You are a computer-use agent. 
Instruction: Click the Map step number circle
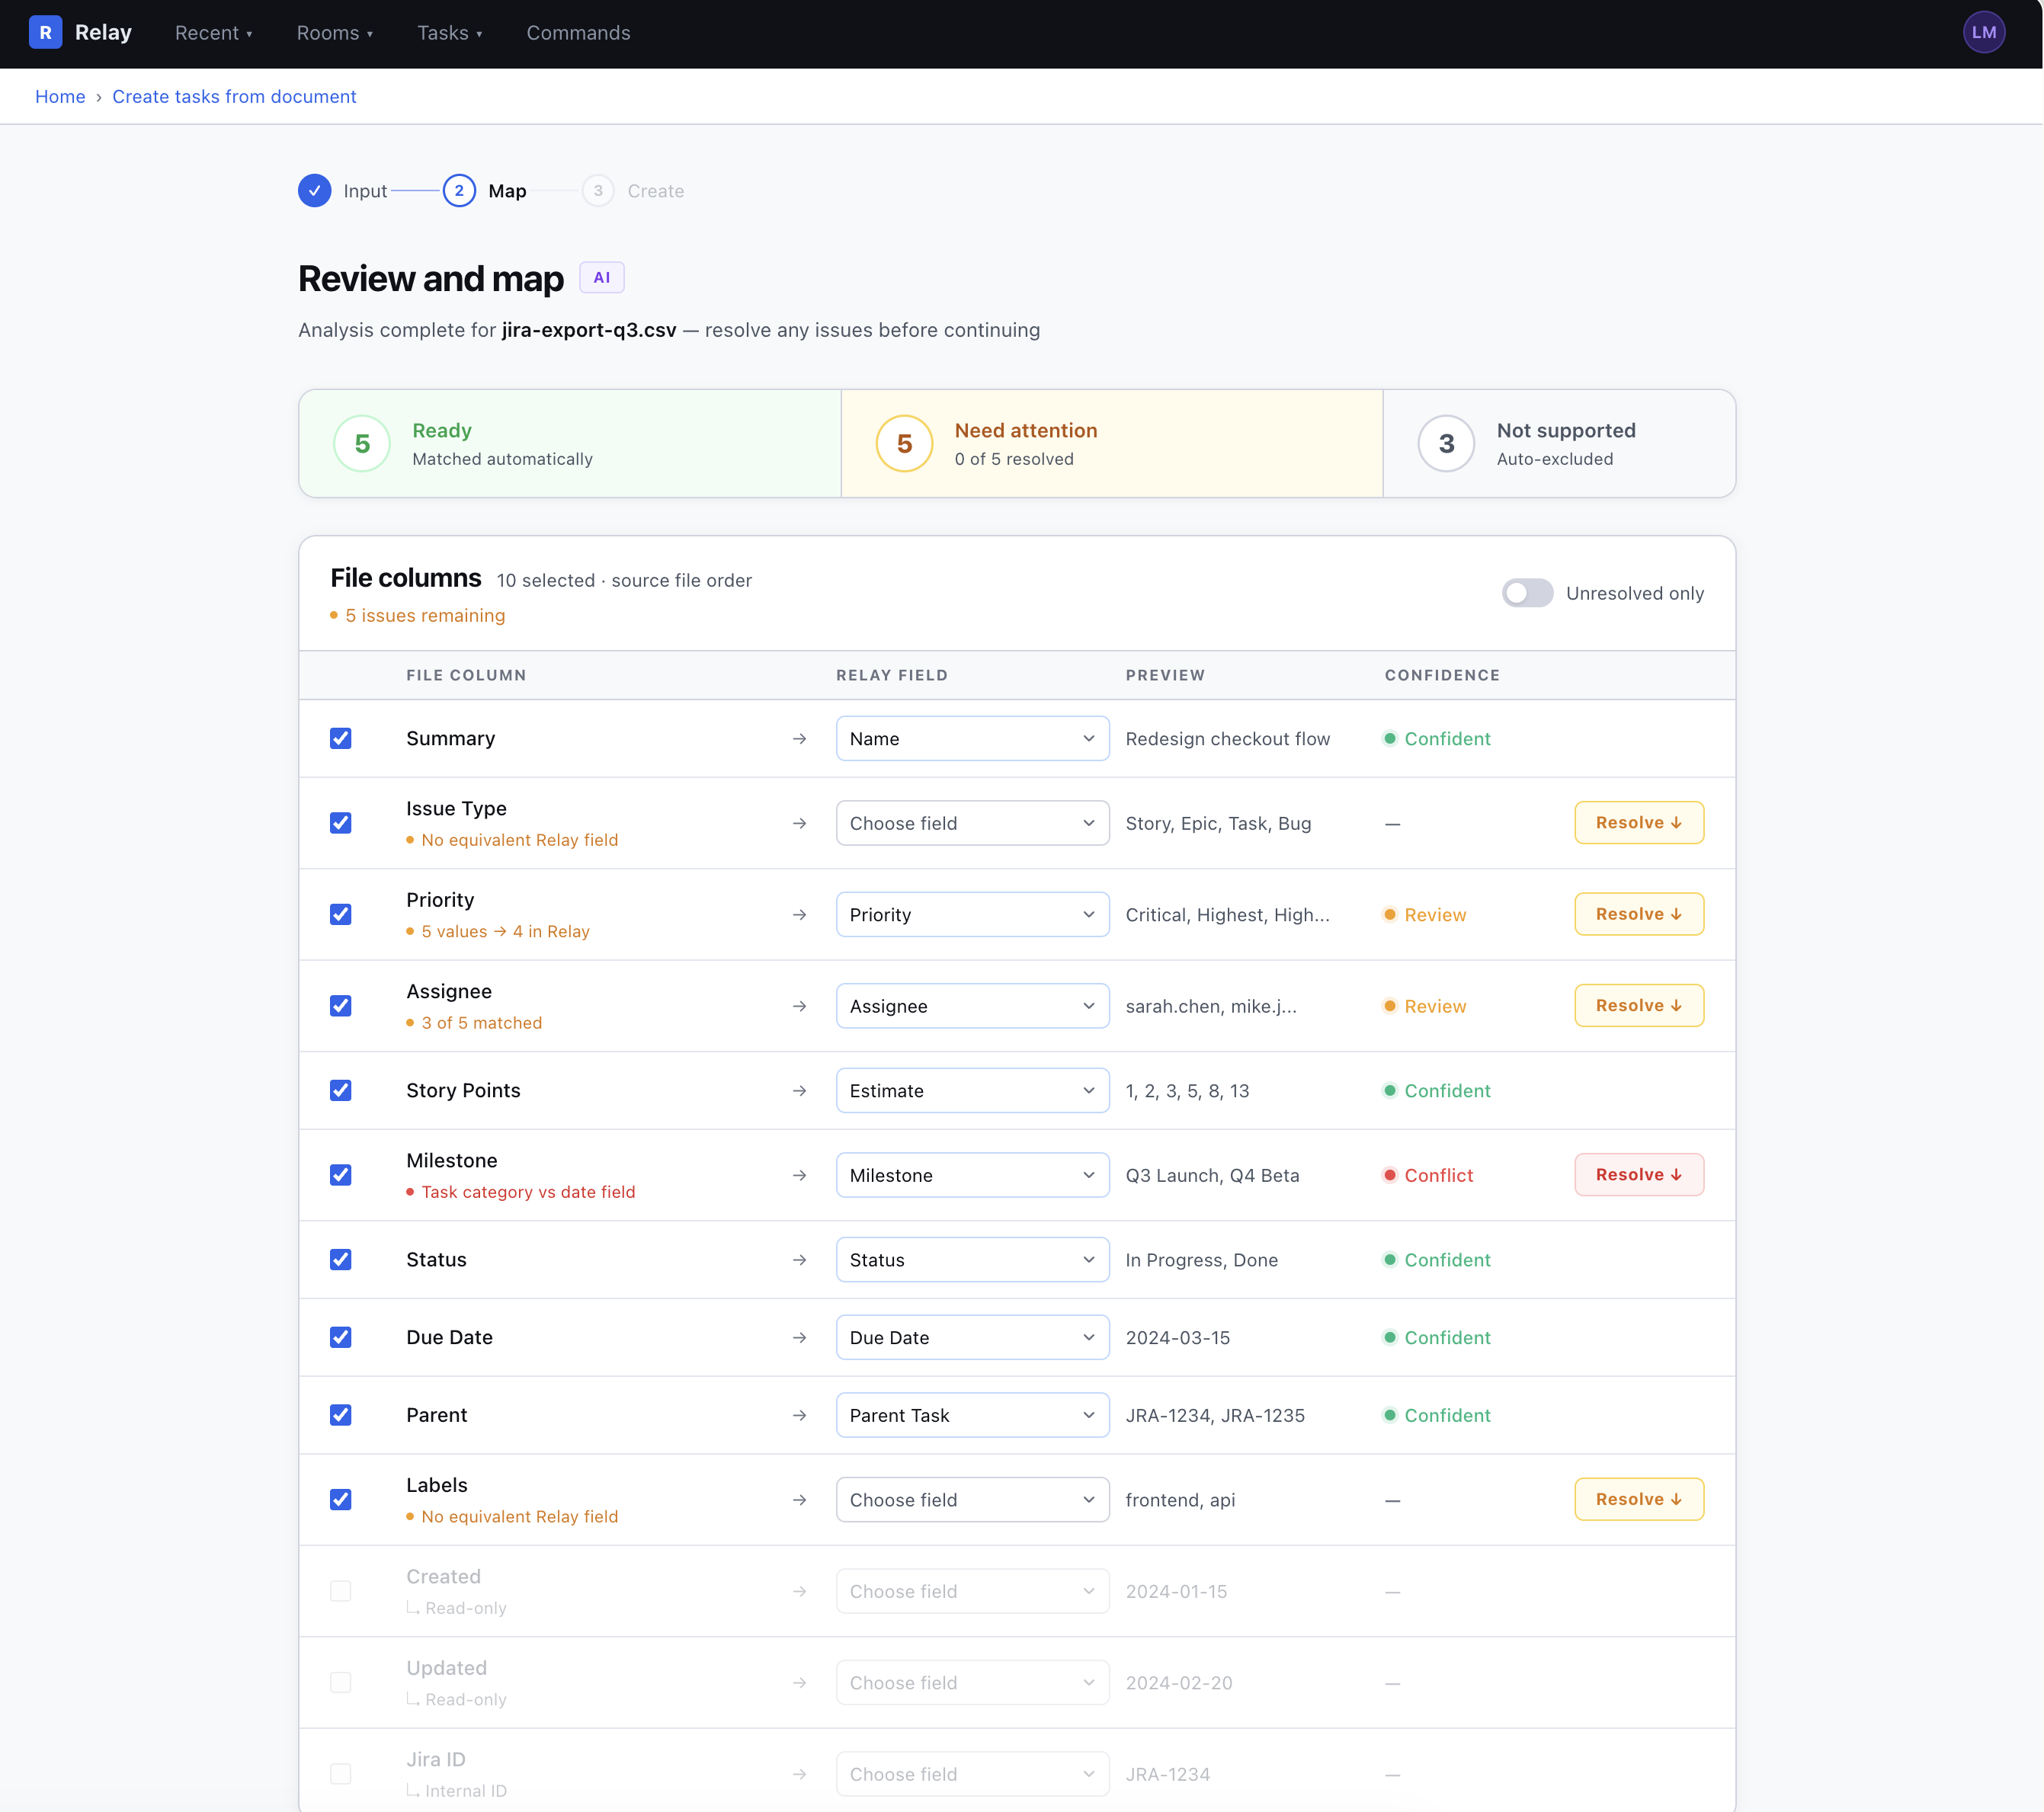coord(459,191)
